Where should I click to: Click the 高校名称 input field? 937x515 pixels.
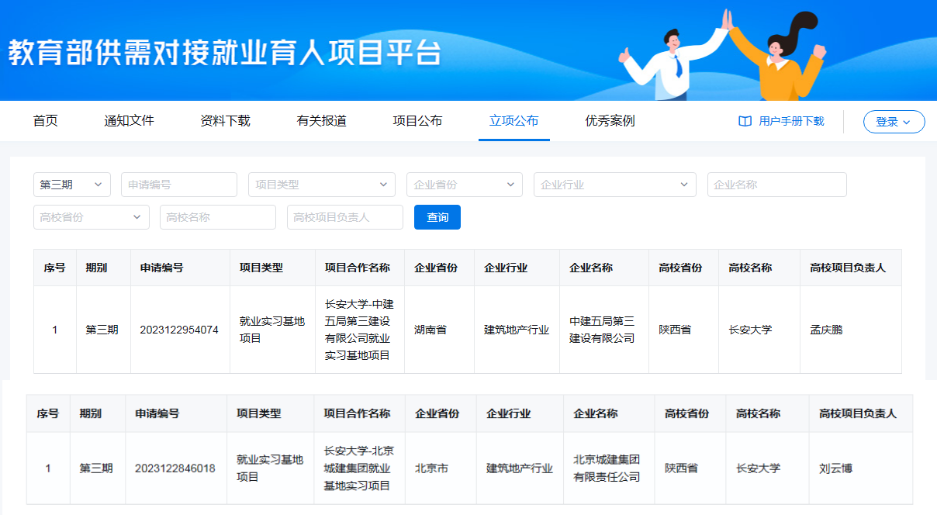pos(218,217)
